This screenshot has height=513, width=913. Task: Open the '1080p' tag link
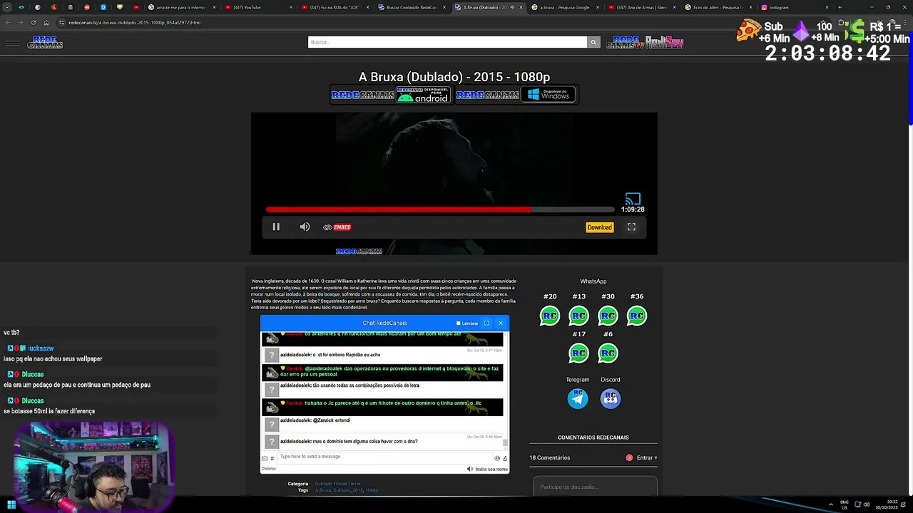pyautogui.click(x=372, y=490)
